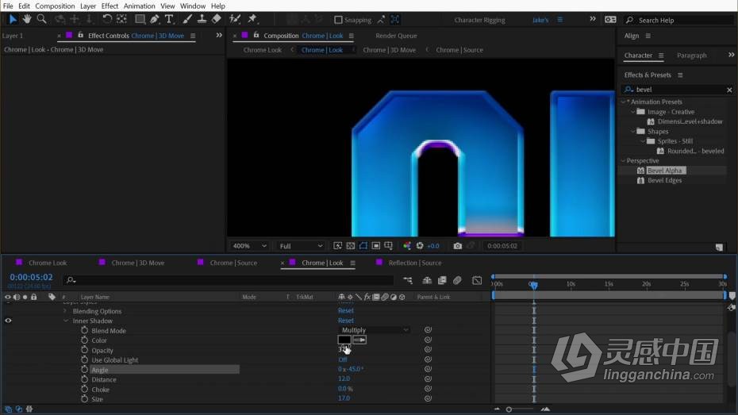Select the Hand tool
This screenshot has width=738, height=415.
coord(27,19)
